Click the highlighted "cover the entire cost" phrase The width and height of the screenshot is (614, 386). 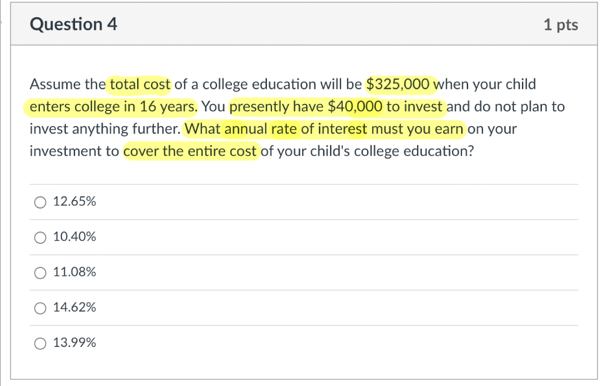click(191, 152)
